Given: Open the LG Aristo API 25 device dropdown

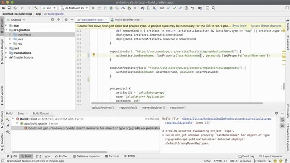Looking at the screenshot, I should coord(74,8).
